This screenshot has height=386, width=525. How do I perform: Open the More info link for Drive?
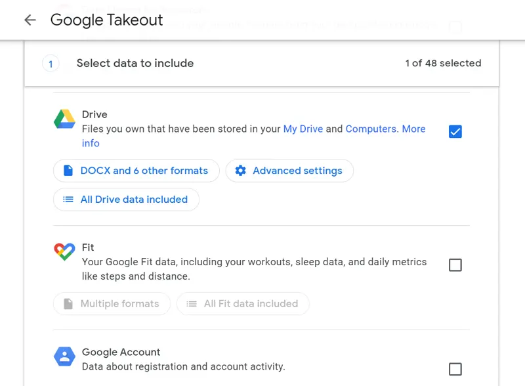(x=414, y=129)
